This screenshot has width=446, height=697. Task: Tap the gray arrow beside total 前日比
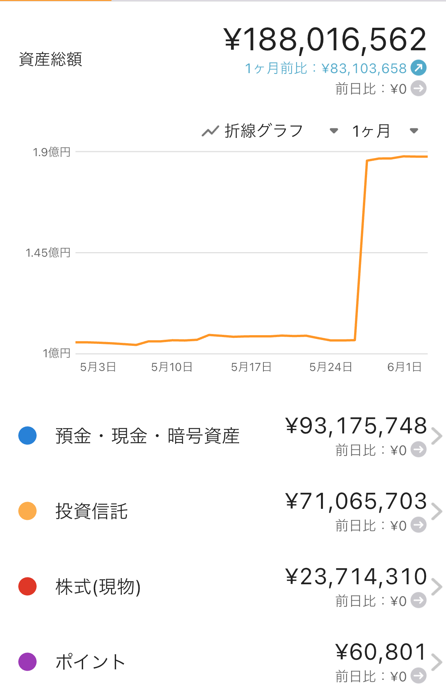pos(418,89)
